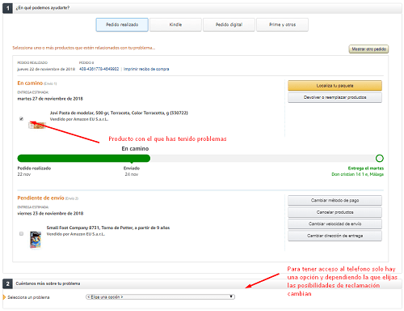Click the Cuéntanos más sobre tu problema header
This screenshot has height=311, width=404.
48,283
